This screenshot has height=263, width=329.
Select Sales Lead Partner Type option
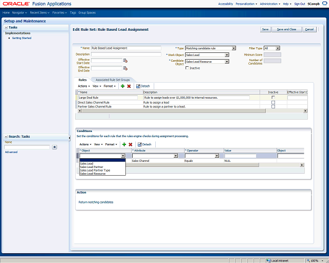point(95,171)
